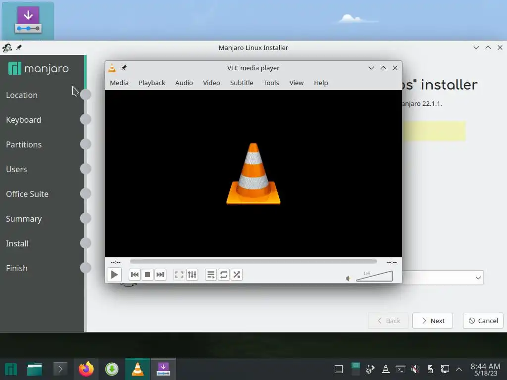Click the VLC cone in video area
This screenshot has height=380, width=507.
coord(253,174)
